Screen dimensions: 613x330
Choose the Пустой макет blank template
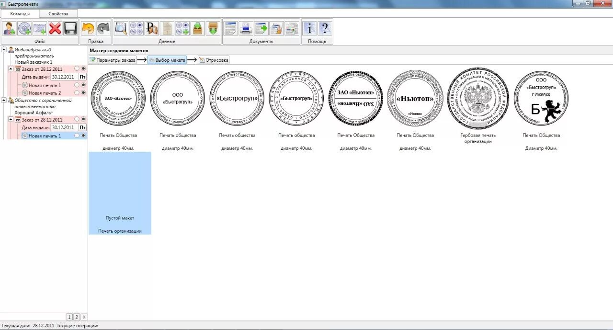tap(120, 193)
